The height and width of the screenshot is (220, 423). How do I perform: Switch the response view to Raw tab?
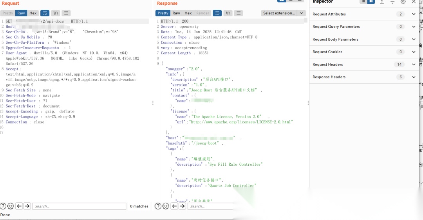pyautogui.click(x=176, y=13)
